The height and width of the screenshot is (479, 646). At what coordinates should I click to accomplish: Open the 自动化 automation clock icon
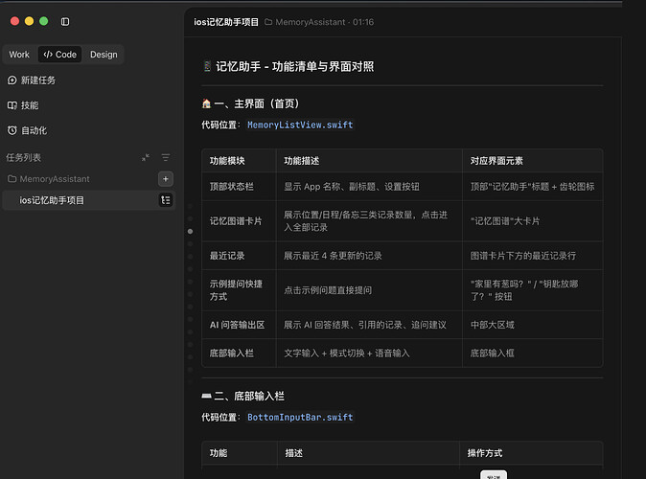tap(12, 130)
